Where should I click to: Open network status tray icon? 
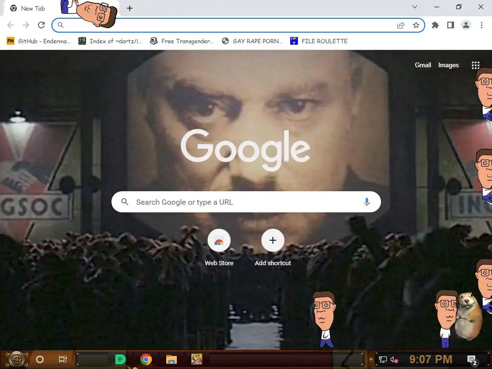click(383, 359)
